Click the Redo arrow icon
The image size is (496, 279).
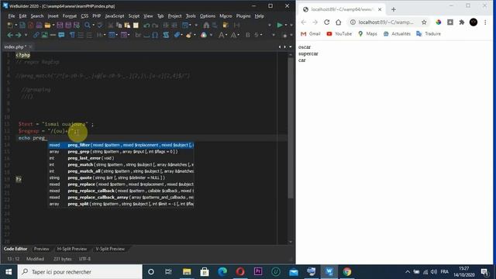155,25
